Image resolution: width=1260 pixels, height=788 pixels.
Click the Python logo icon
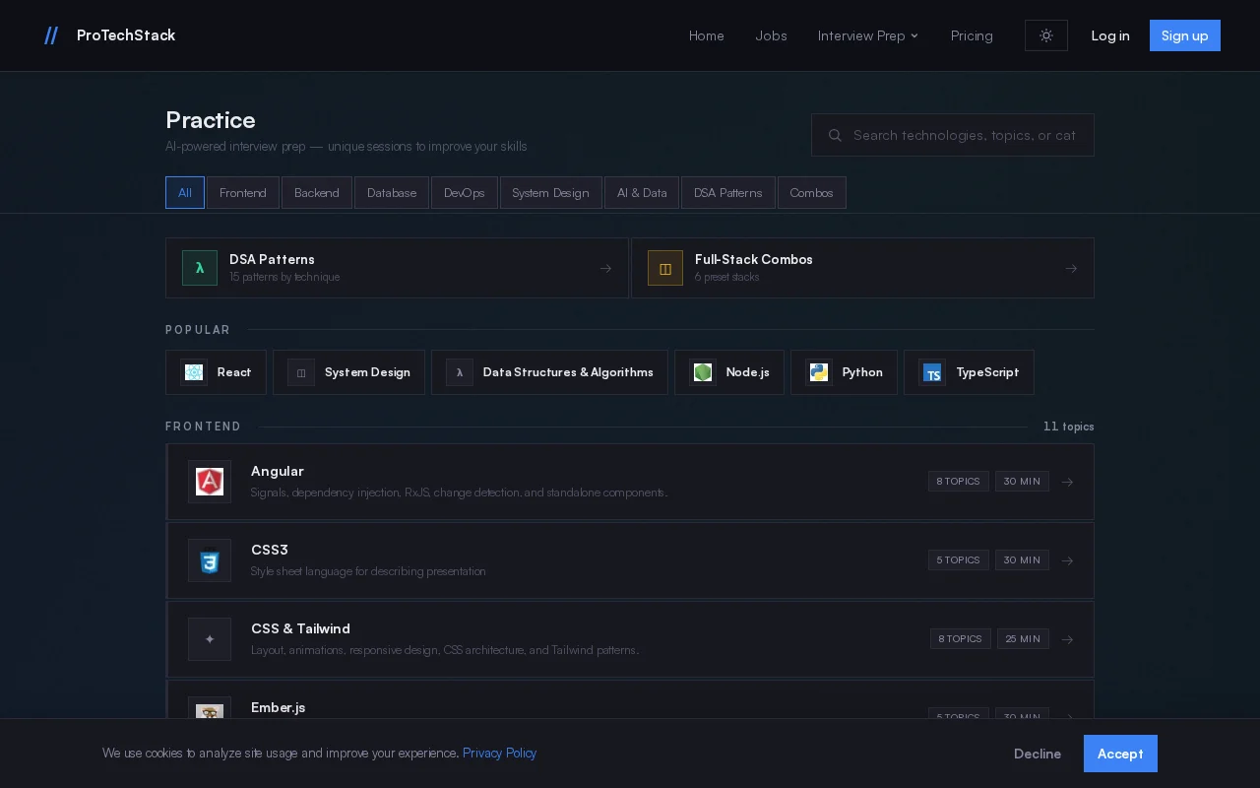(819, 372)
